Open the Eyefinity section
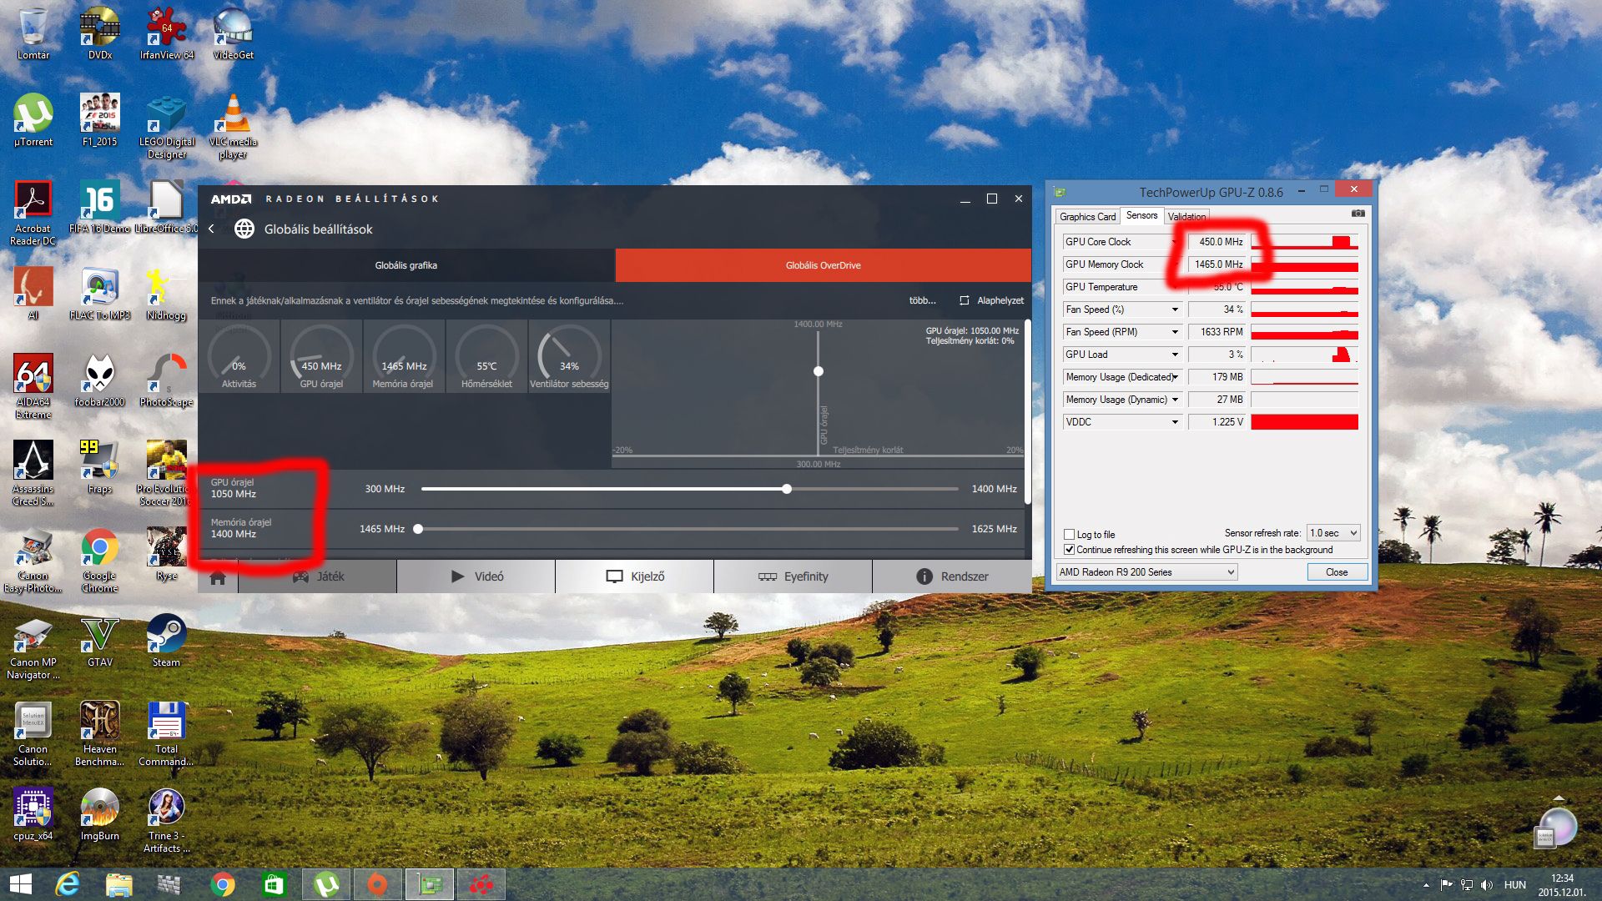The image size is (1602, 901). [793, 576]
